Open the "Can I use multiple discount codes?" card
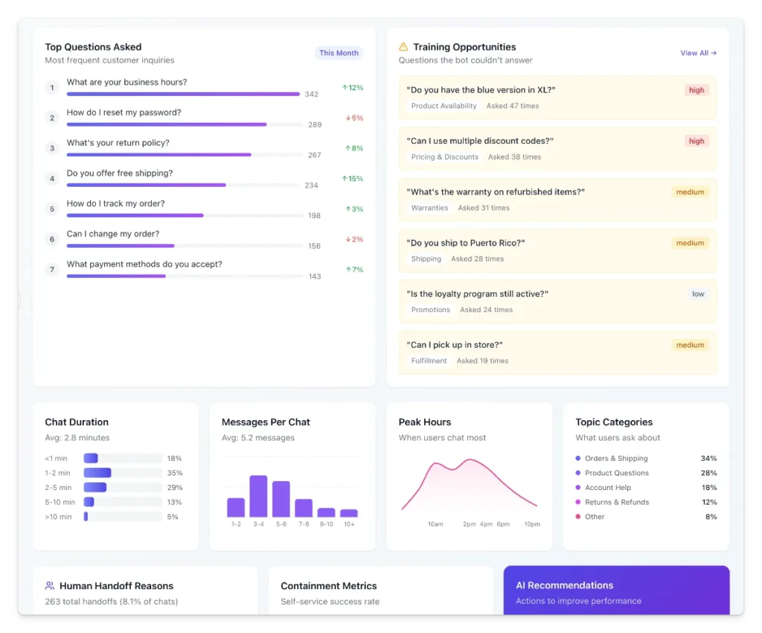762x633 pixels. click(557, 148)
